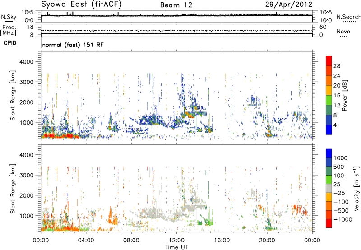Click the "-1000" value on Velocity colorbar
Image resolution: width=361 pixels, height=250 pixels.
(x=343, y=219)
